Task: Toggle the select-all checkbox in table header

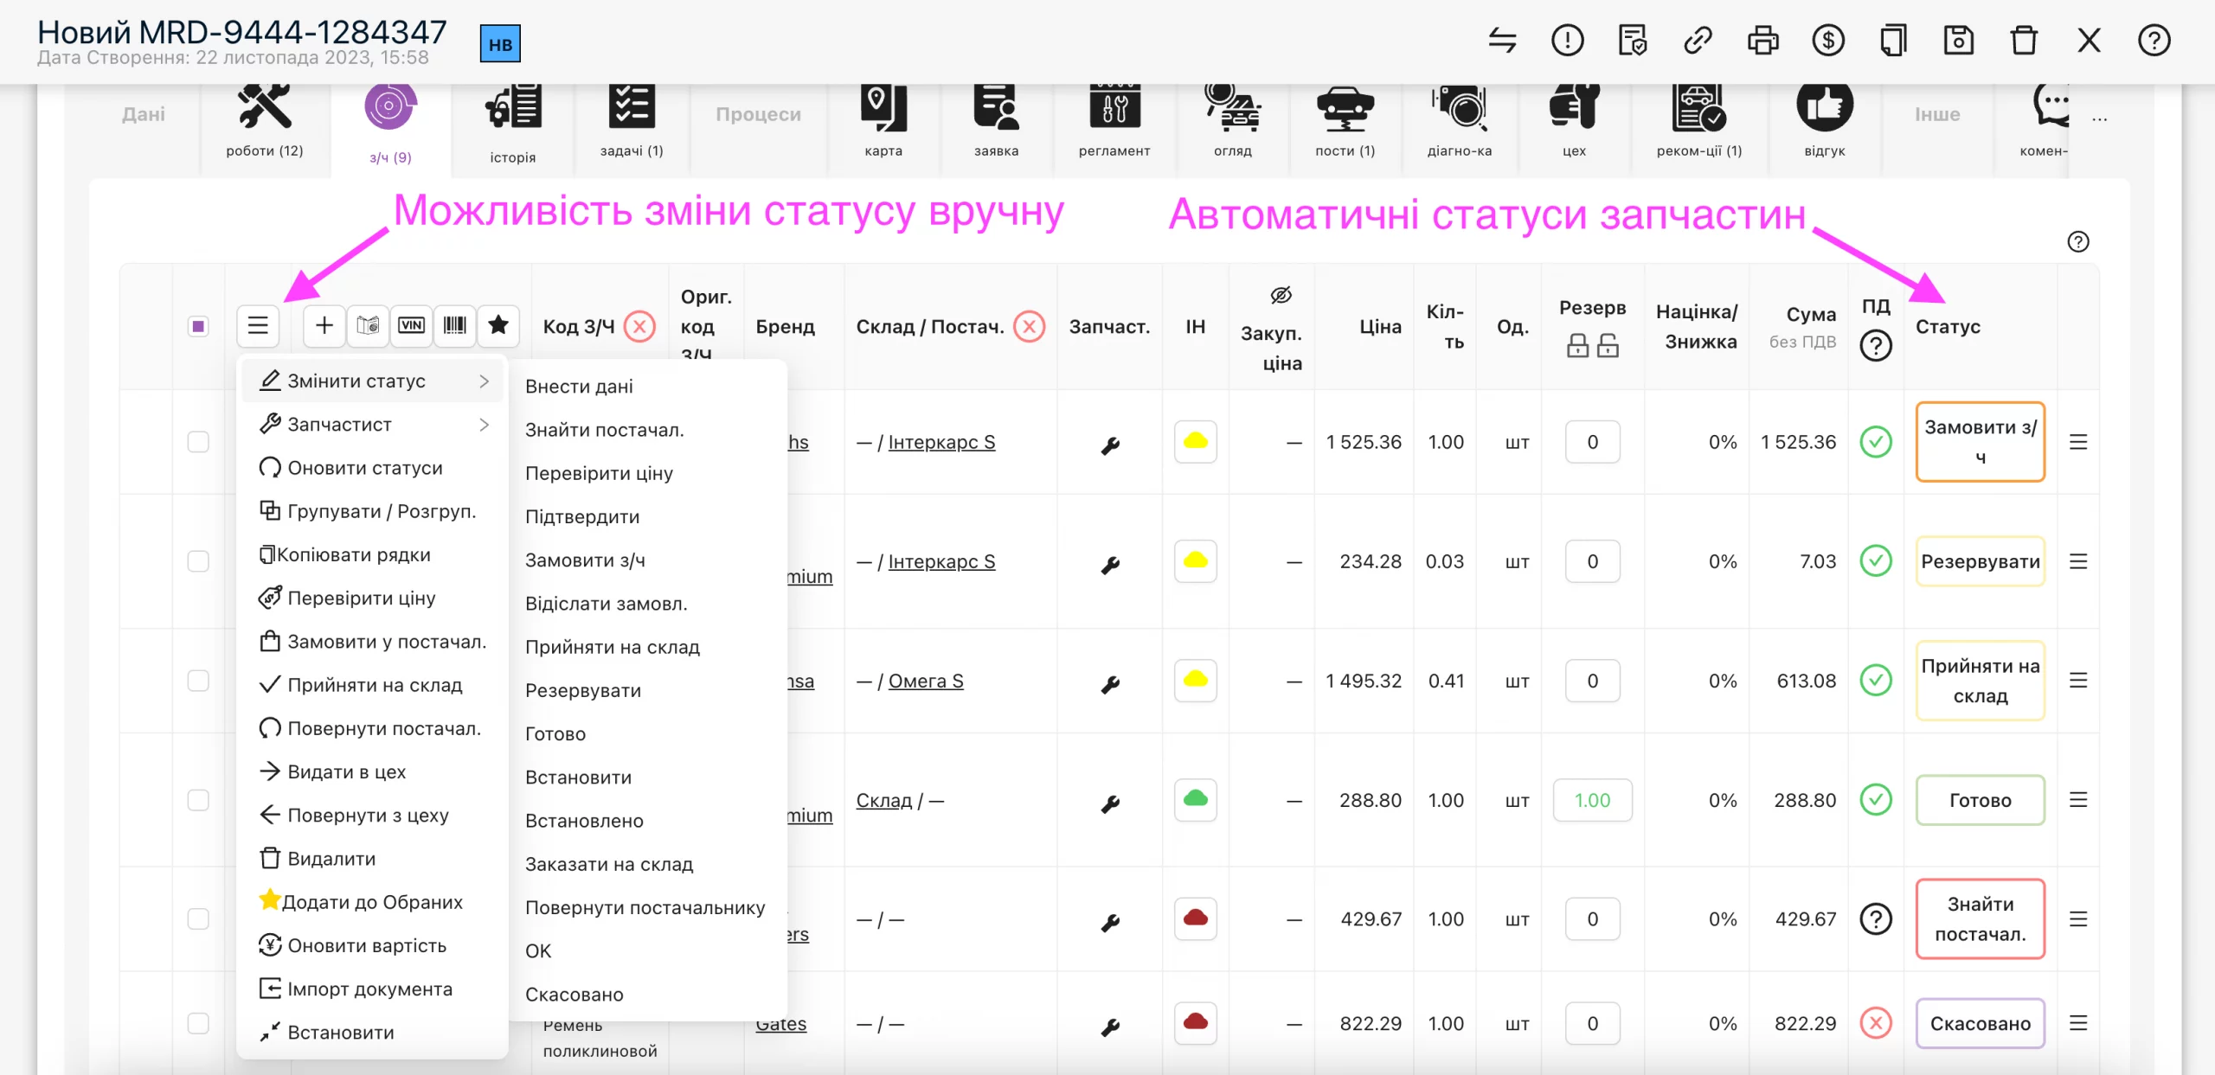Action: point(198,326)
